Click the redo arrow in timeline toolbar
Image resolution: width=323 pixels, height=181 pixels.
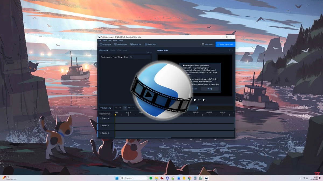pyautogui.click(x=120, y=108)
